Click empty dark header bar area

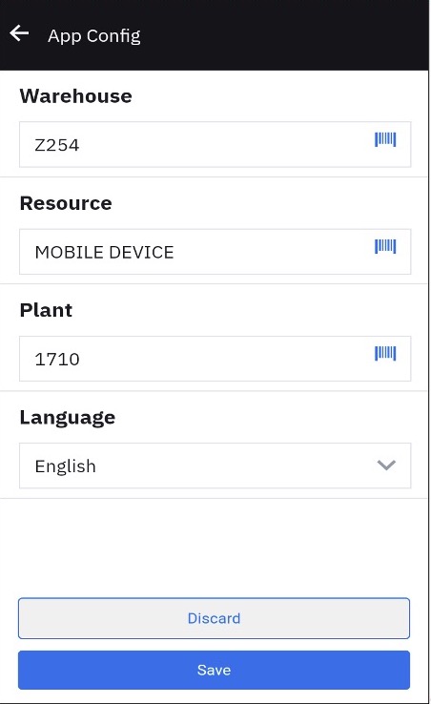tap(283, 35)
